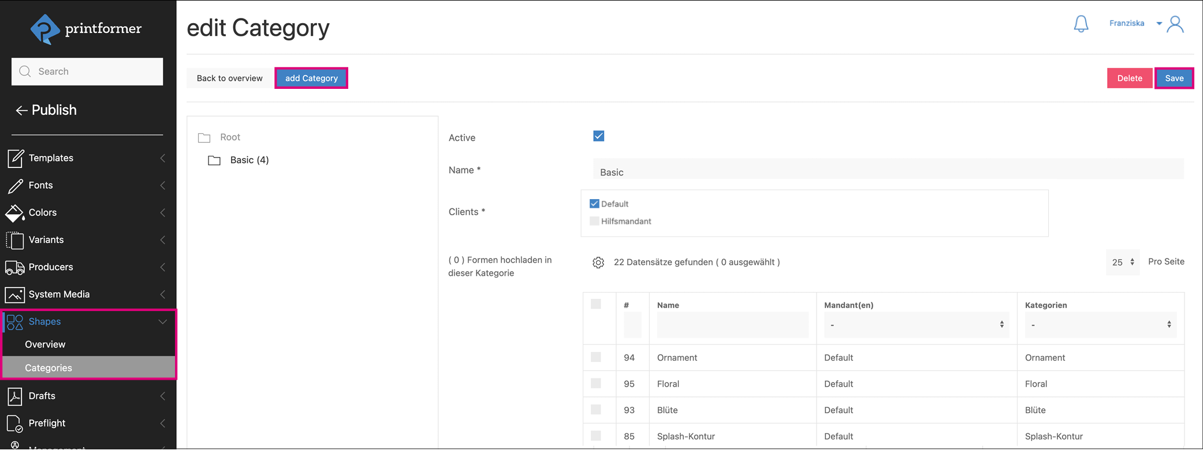
Task: Click the Drafts PDF icon
Action: pyautogui.click(x=15, y=396)
